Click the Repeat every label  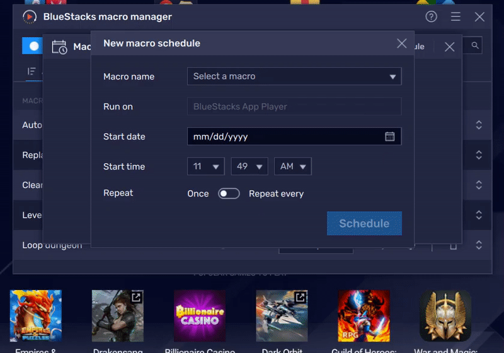[276, 194]
